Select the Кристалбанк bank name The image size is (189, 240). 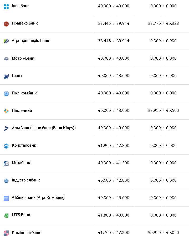[24, 145]
